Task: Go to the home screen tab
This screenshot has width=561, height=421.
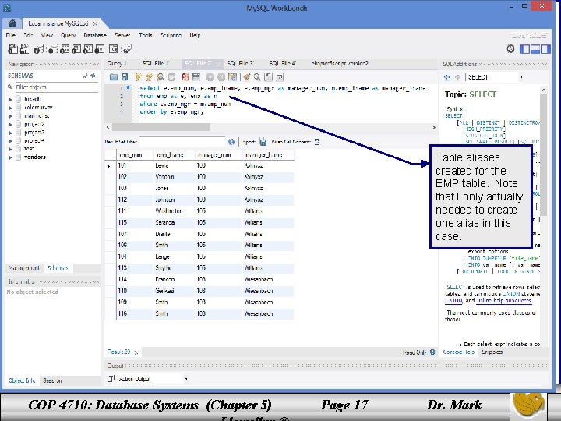Action: coord(12,23)
